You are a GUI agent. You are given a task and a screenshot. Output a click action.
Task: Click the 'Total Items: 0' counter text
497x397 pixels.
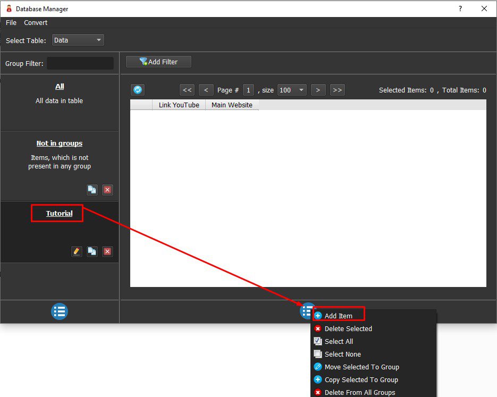click(464, 90)
